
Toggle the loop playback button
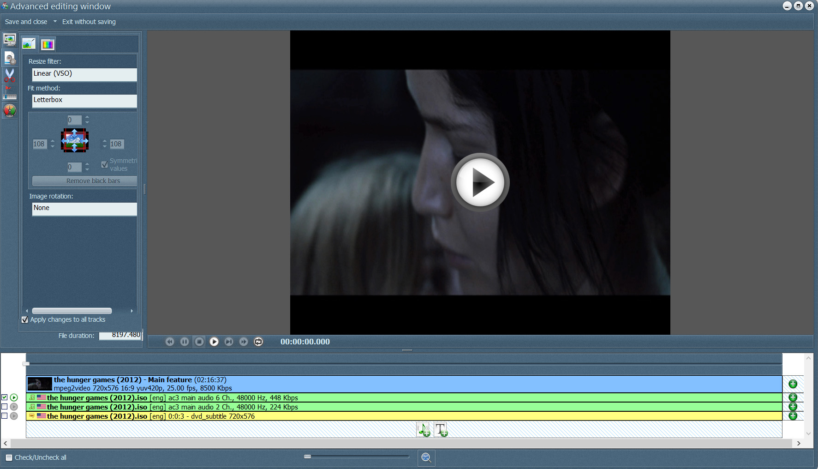258,342
